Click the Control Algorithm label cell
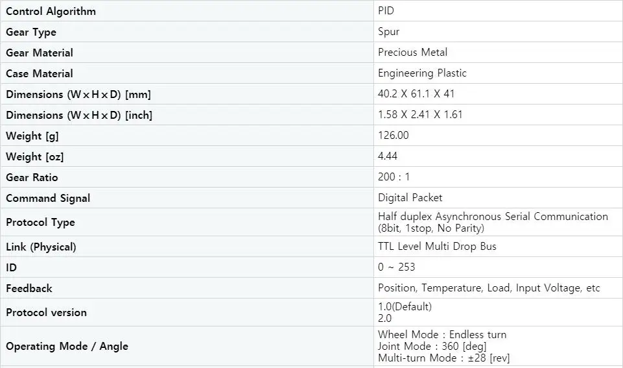The width and height of the screenshot is (623, 368). click(187, 11)
